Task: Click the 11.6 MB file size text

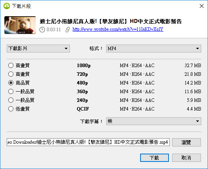Action: [x=193, y=92]
